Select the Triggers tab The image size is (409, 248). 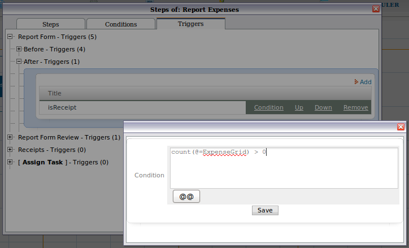click(x=190, y=24)
